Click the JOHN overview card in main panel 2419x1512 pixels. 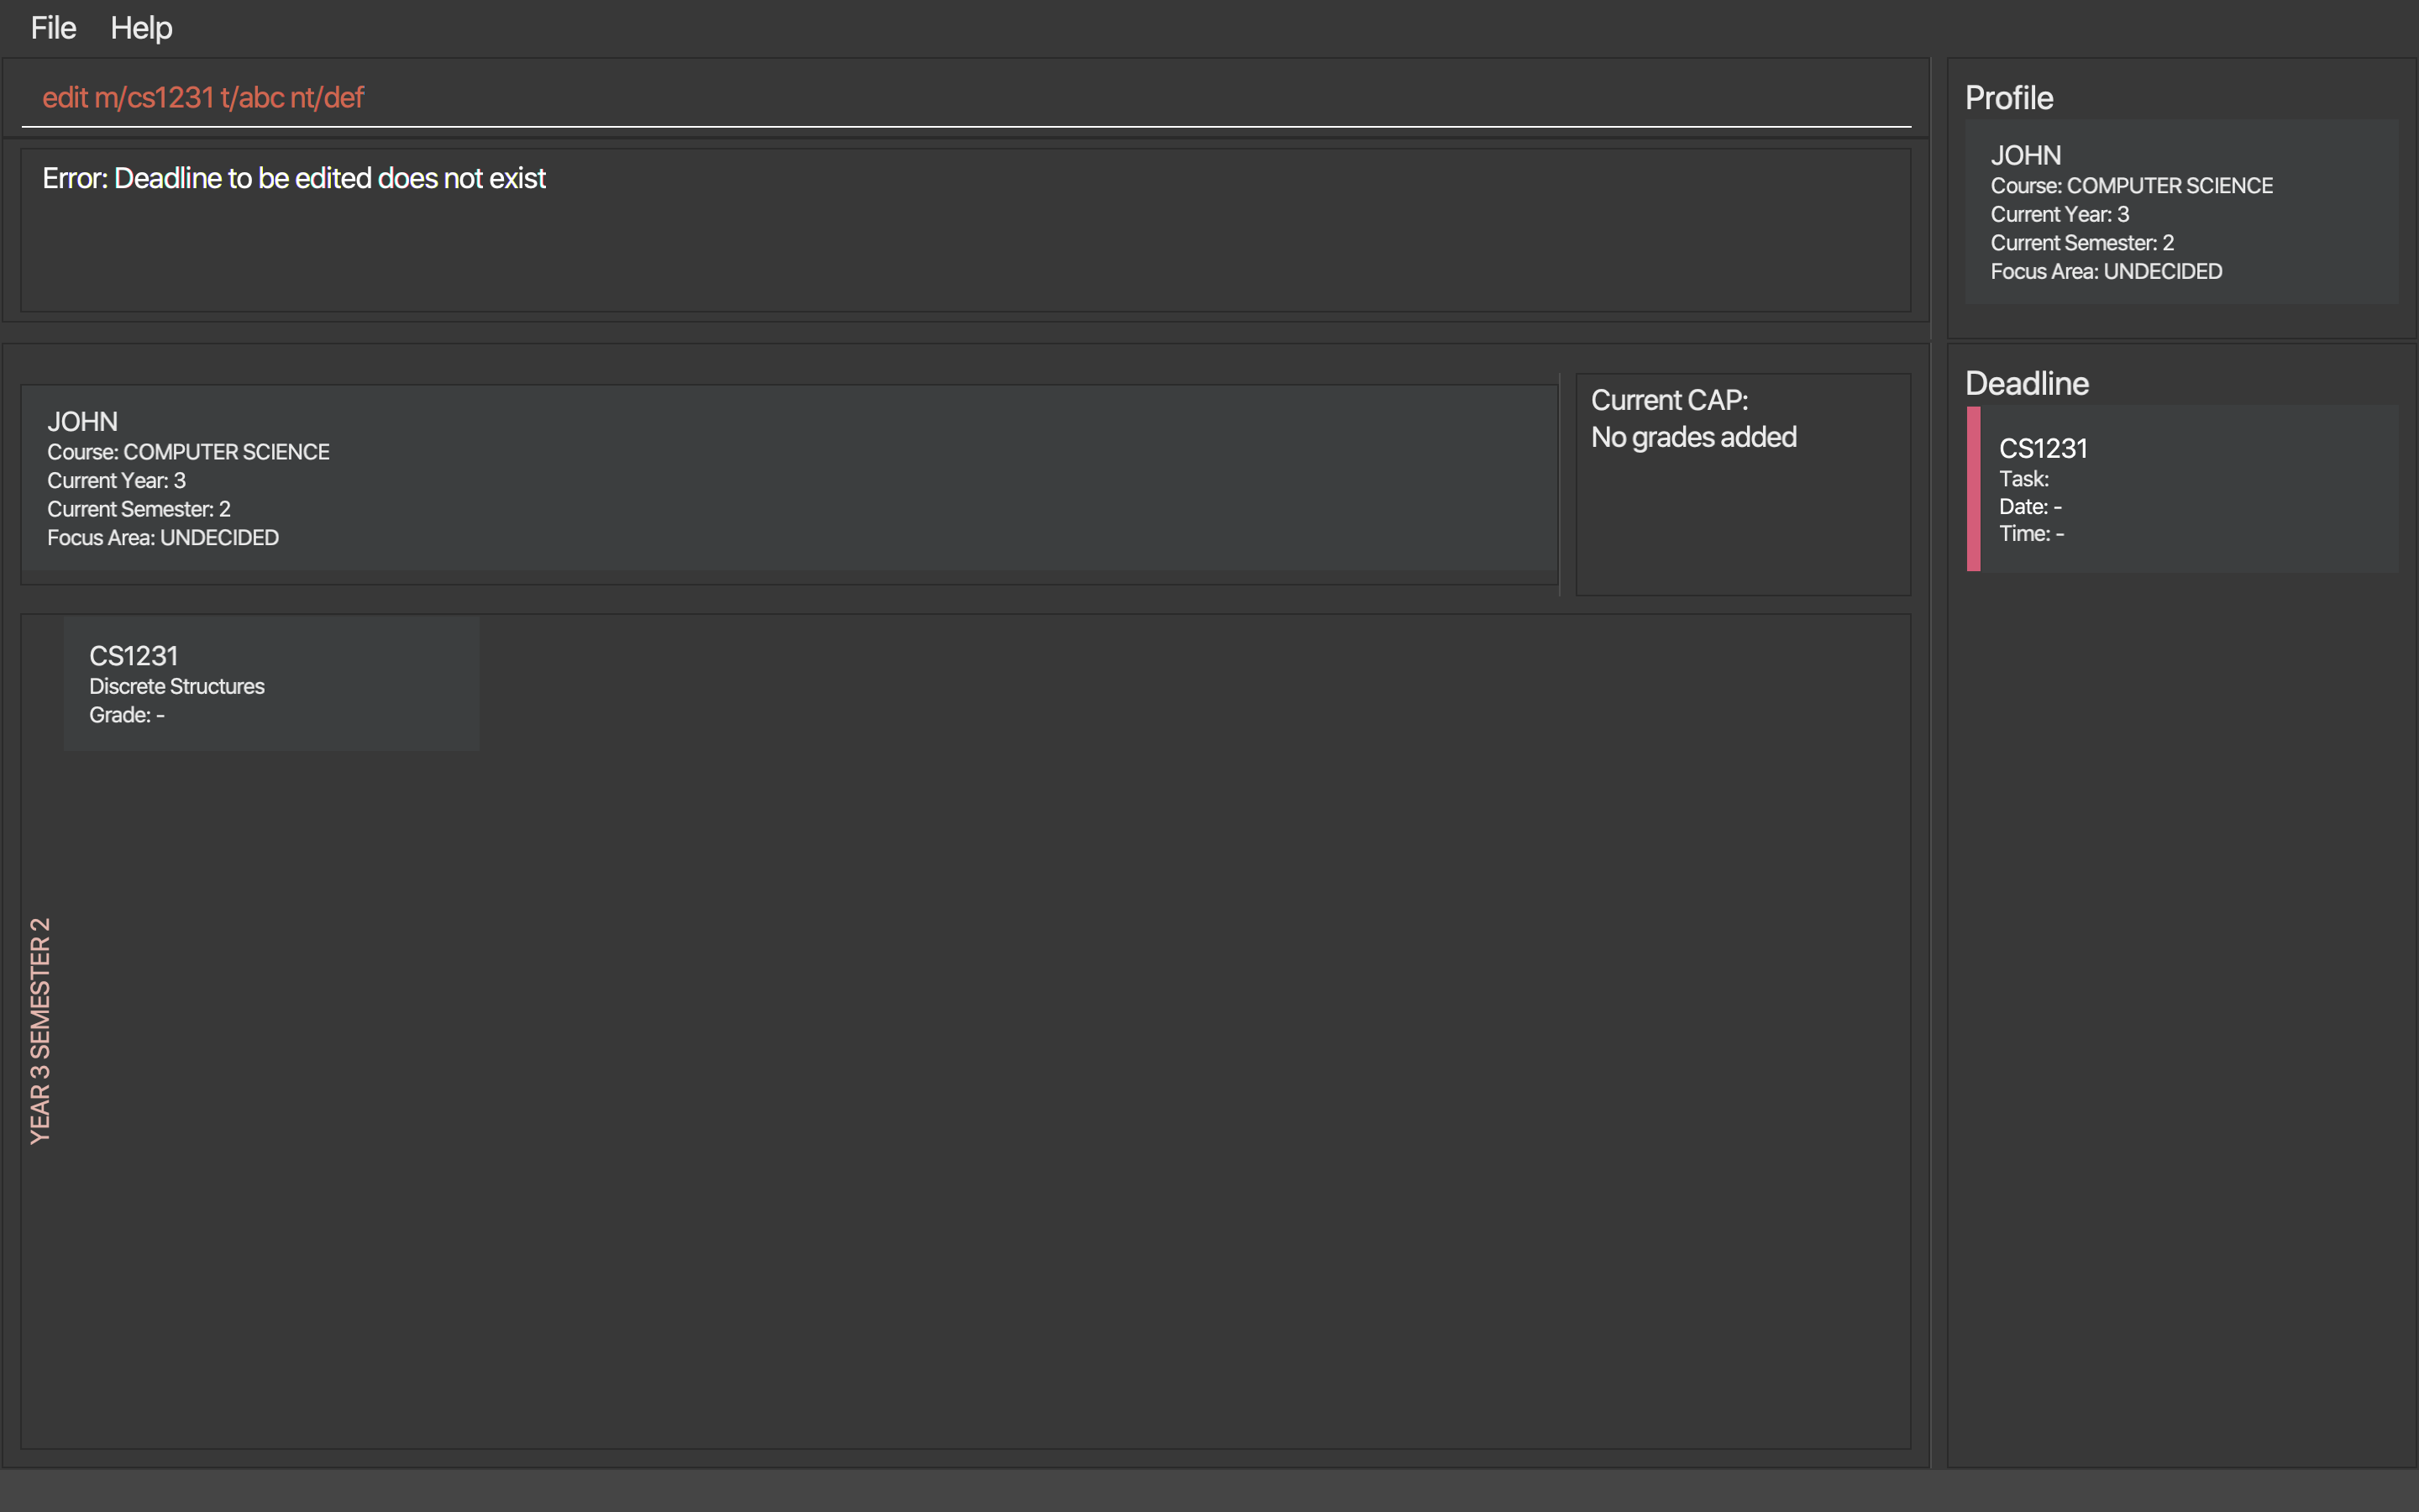pos(788,478)
